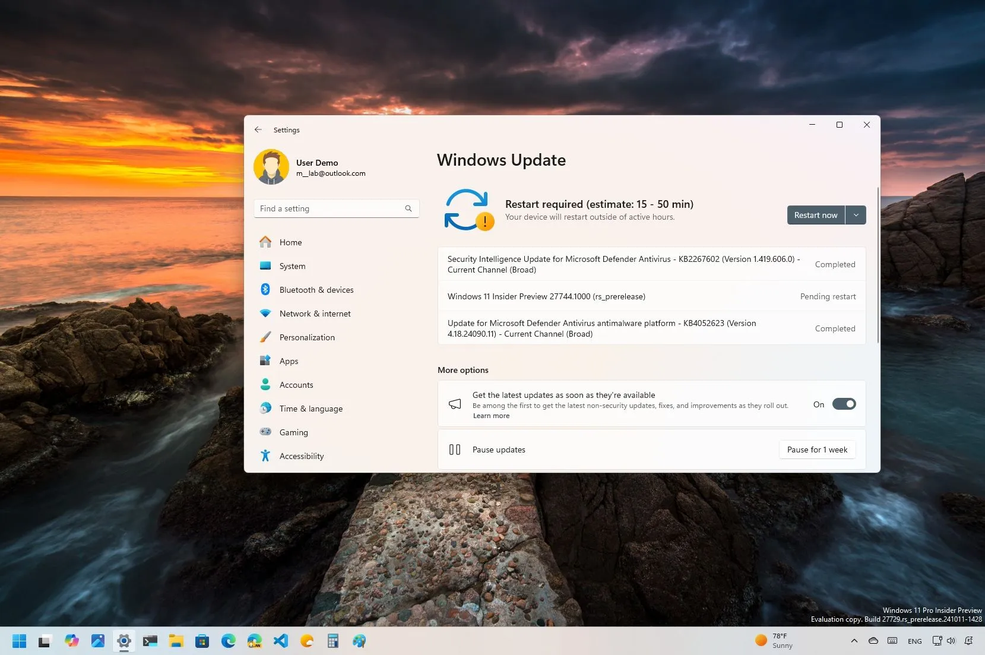Open network settings from the tray icon
The height and width of the screenshot is (655, 985).
click(x=937, y=641)
